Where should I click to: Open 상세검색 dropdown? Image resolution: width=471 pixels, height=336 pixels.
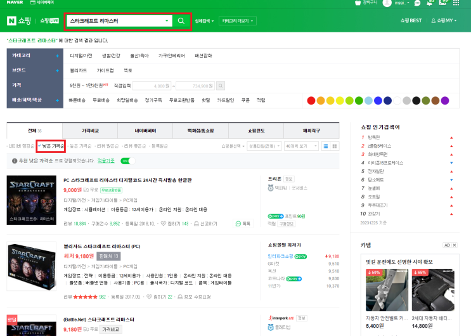pos(204,21)
